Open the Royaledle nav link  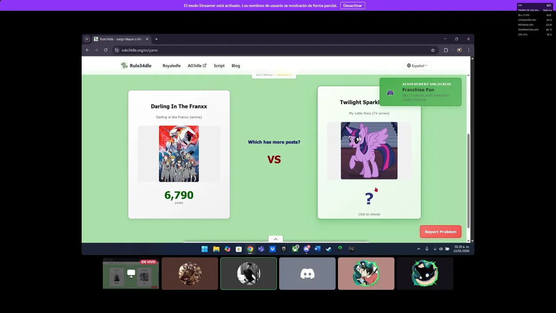click(172, 66)
